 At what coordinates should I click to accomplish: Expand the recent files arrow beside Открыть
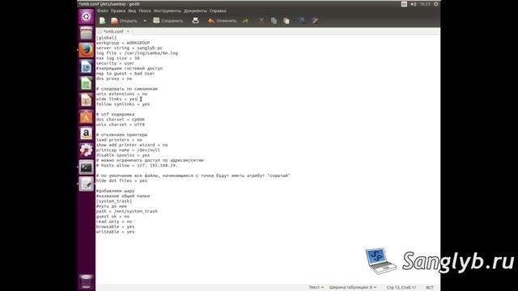coord(145,21)
